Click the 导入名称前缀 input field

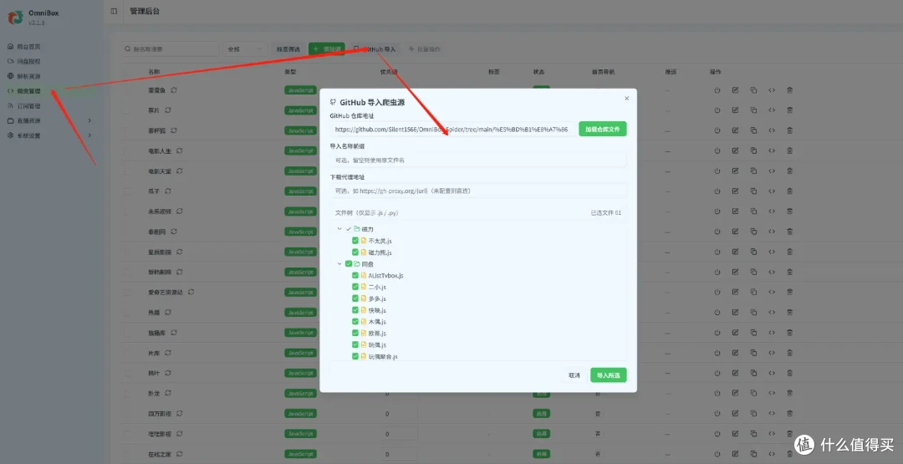pos(478,160)
